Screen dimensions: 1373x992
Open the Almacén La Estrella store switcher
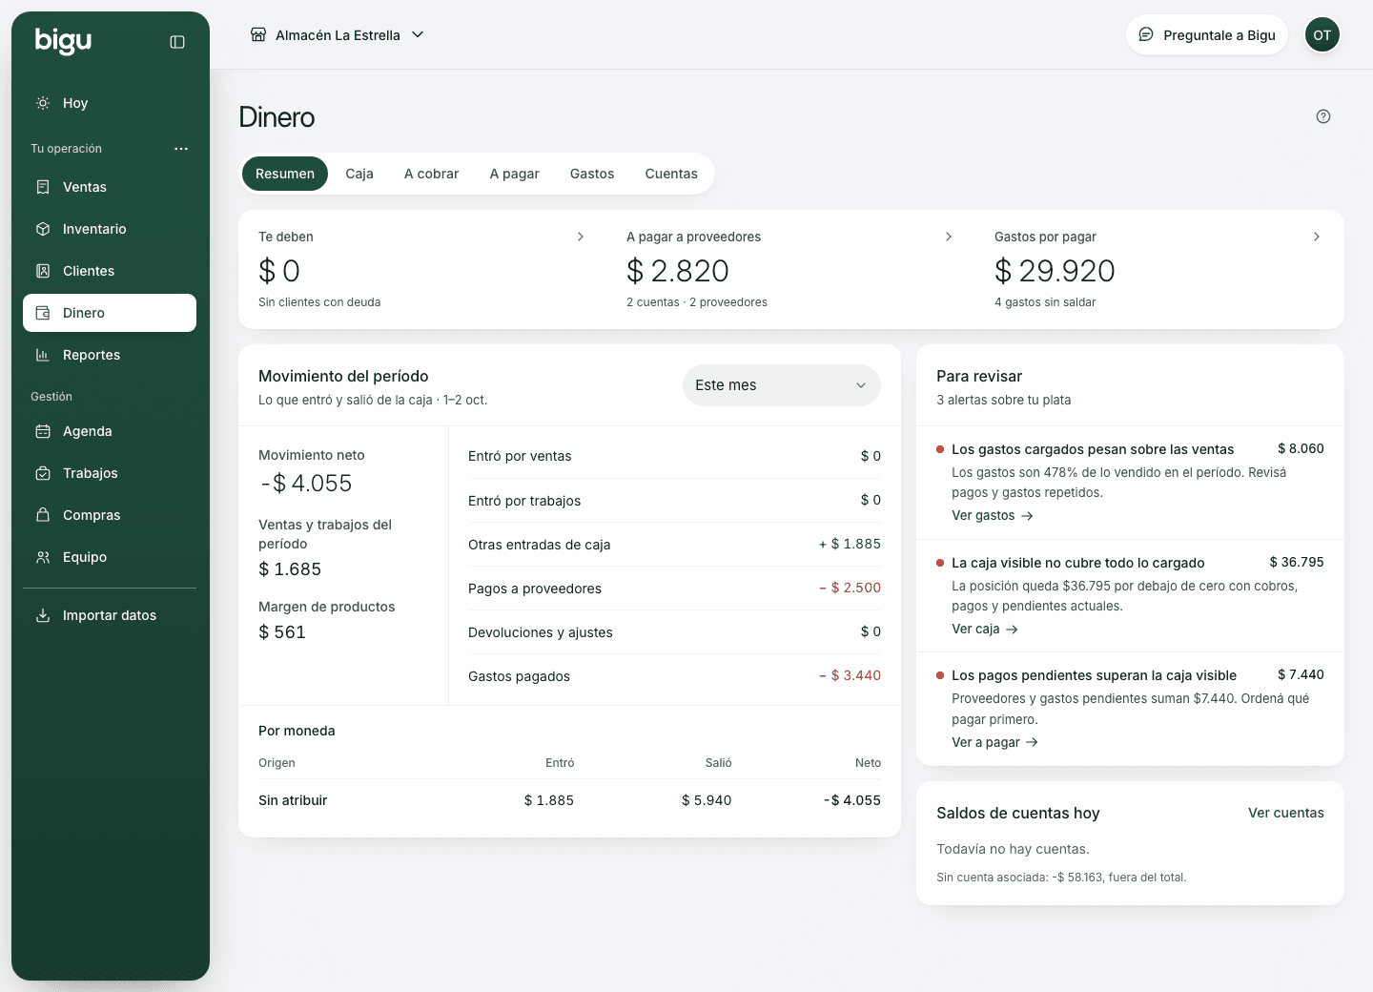338,34
